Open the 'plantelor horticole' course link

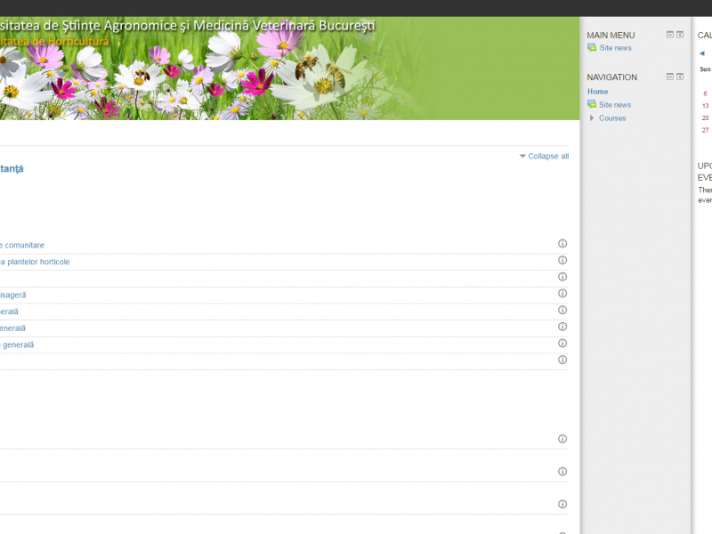click(x=35, y=262)
